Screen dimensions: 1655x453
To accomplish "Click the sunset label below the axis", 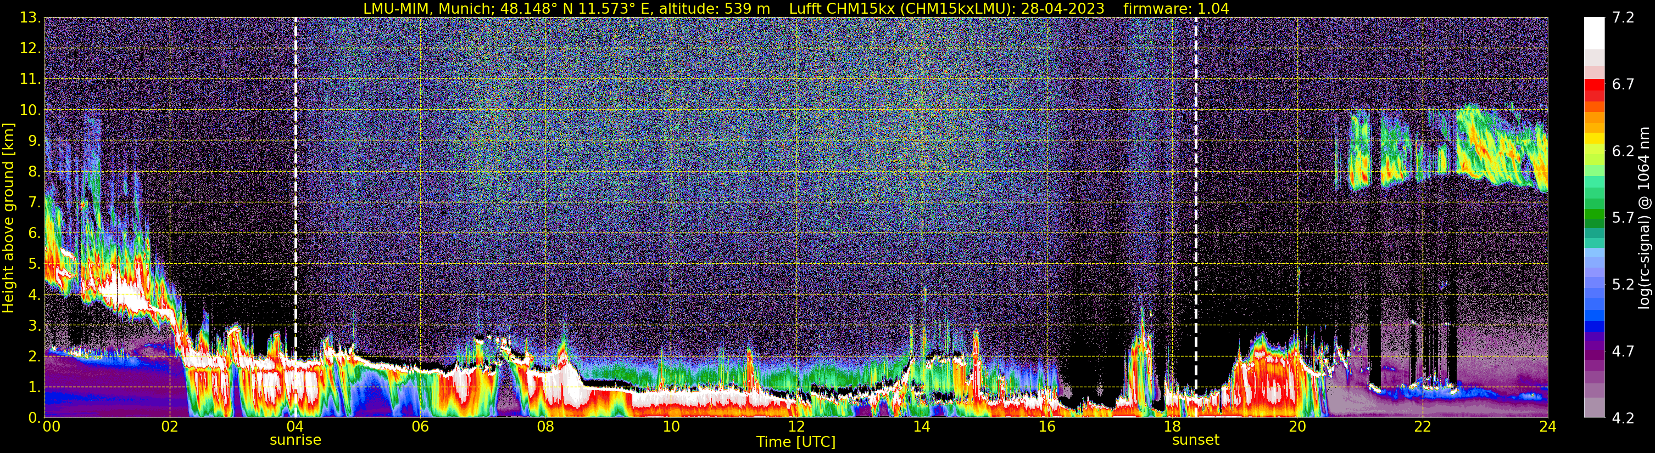I will [1195, 439].
